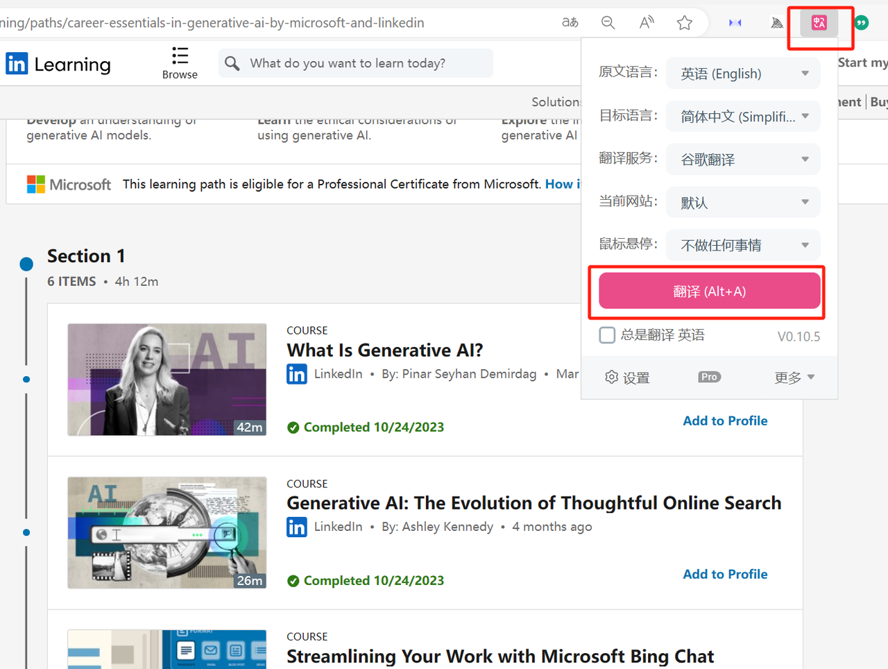
Task: Add Evolution of Thoughtful Online Search to profile
Action: (x=725, y=574)
